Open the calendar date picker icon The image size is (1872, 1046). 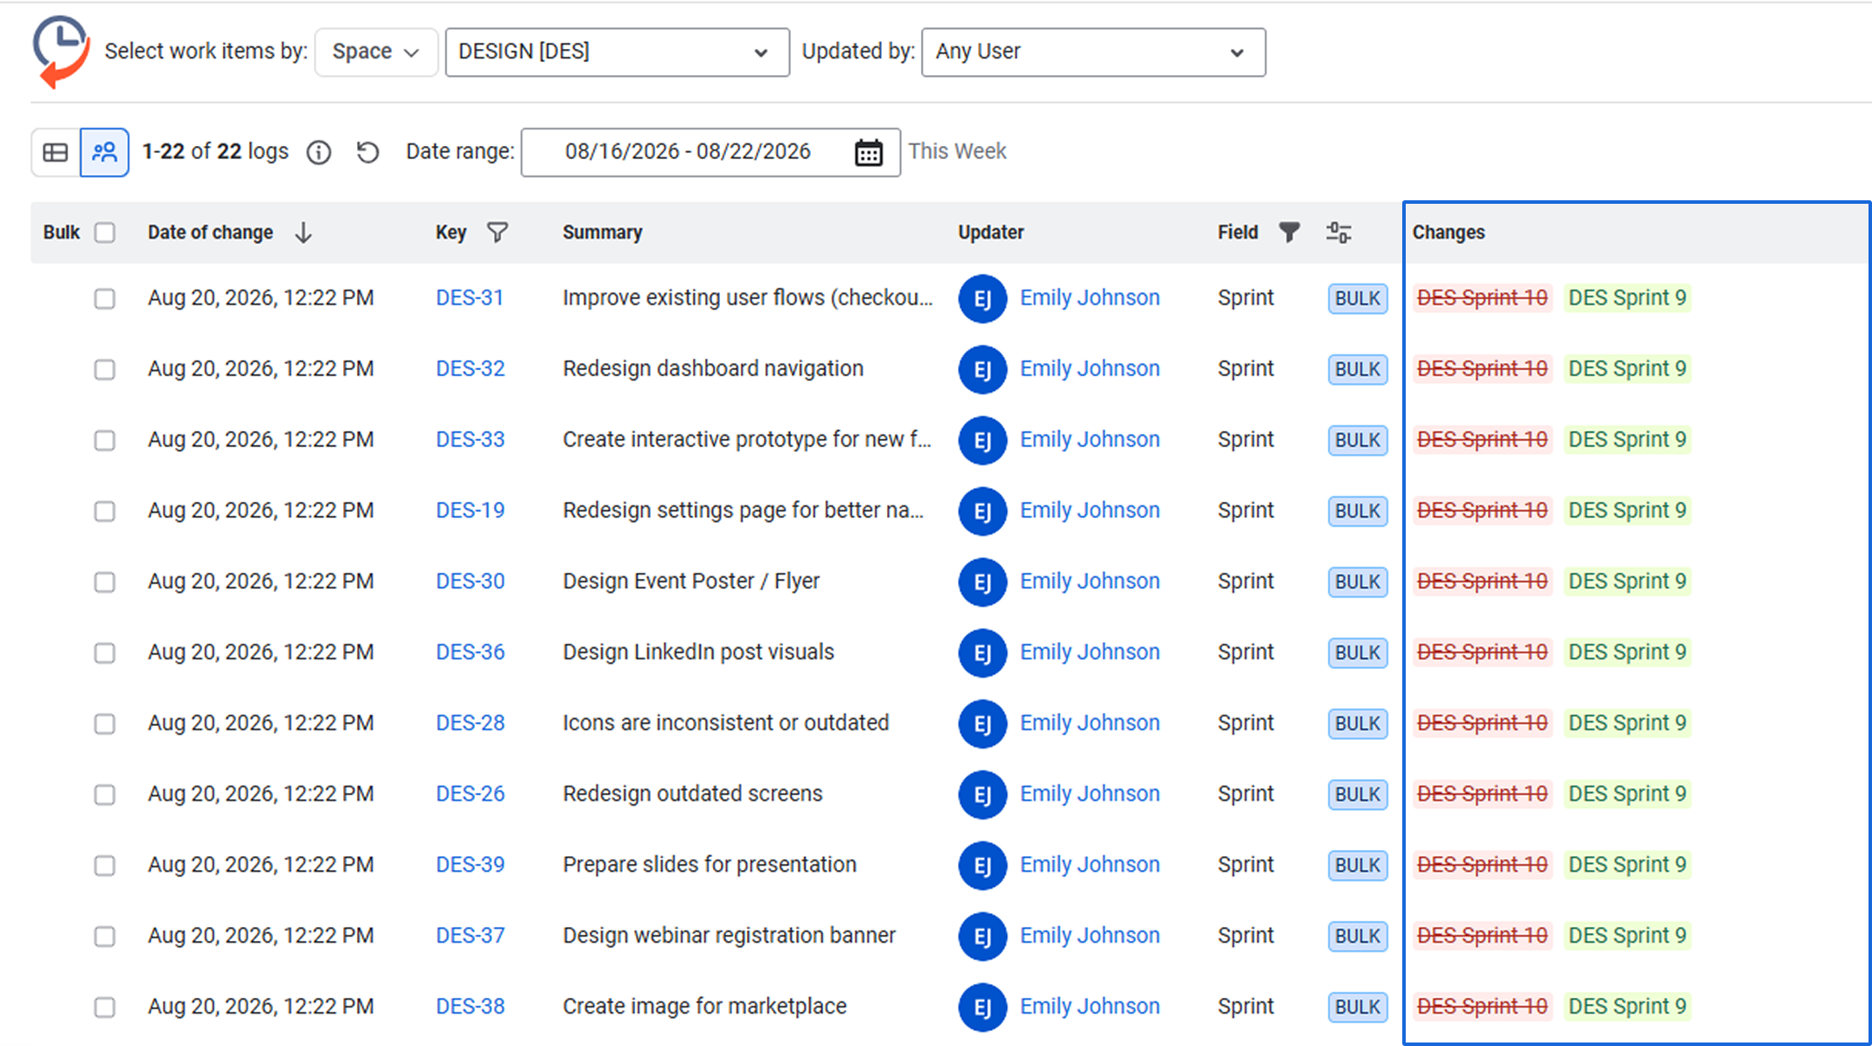click(869, 152)
